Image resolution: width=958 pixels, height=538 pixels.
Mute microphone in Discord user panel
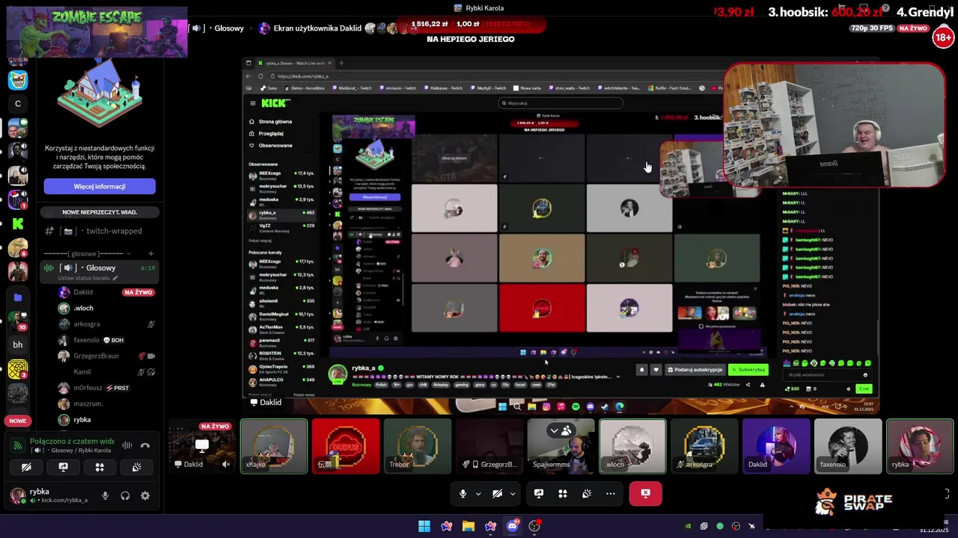pyautogui.click(x=105, y=495)
